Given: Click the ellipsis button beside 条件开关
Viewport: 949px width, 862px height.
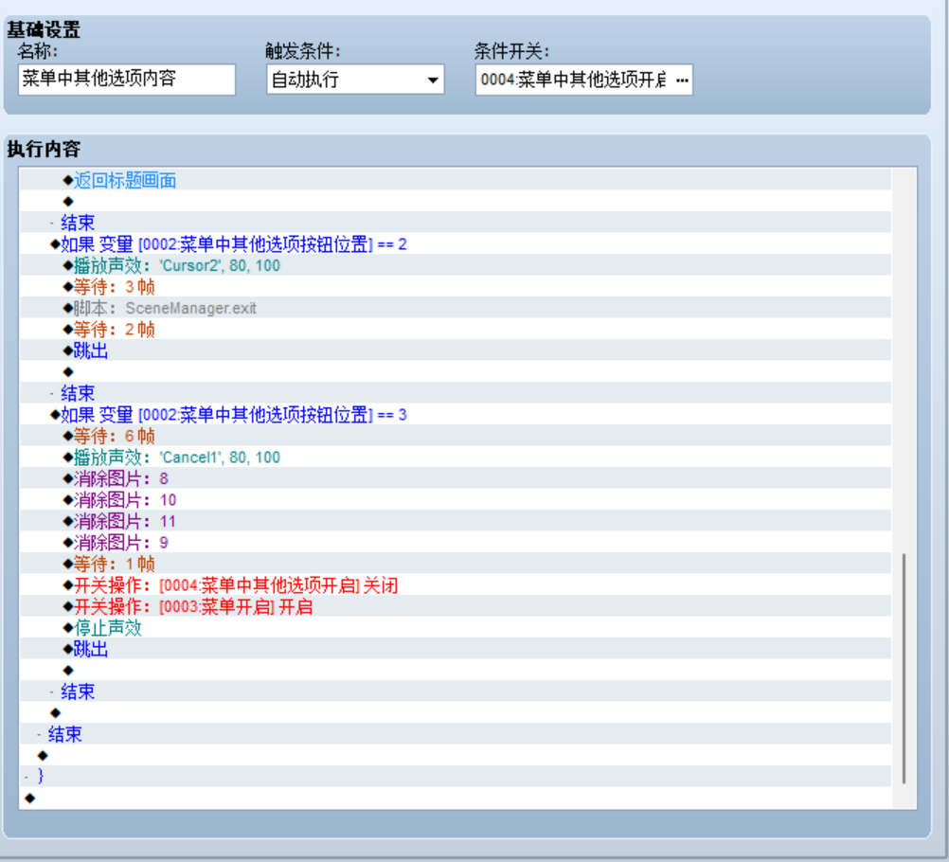Looking at the screenshot, I should 682,80.
